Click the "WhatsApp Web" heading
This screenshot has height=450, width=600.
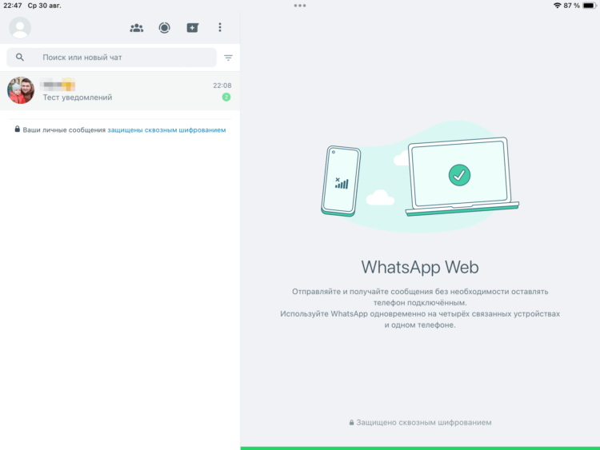pyautogui.click(x=420, y=267)
